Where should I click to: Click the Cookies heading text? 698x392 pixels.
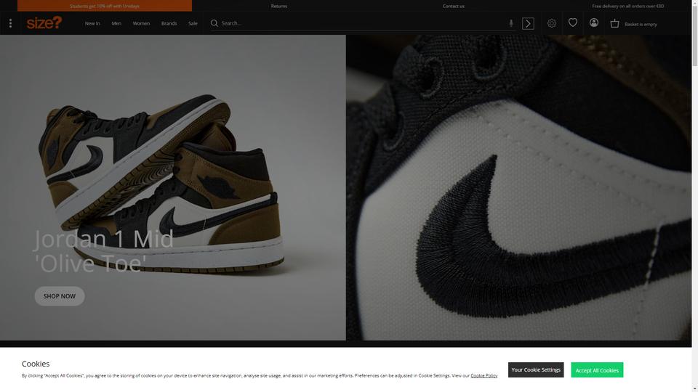pyautogui.click(x=36, y=364)
